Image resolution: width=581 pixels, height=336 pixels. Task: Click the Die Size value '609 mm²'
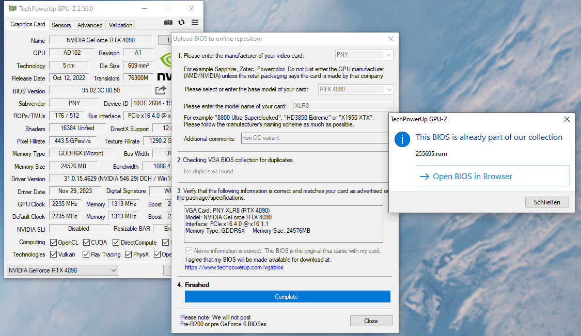click(138, 66)
